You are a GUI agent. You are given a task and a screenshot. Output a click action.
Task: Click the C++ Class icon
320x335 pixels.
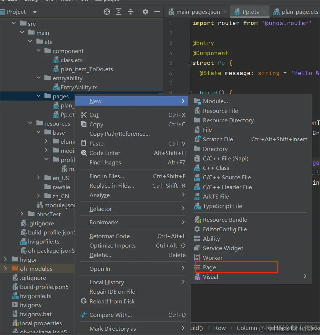197,168
